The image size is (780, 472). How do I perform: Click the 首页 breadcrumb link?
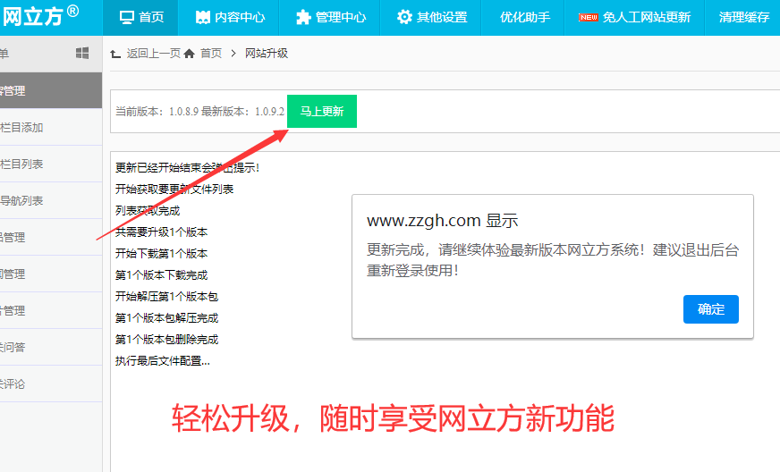[x=211, y=54]
